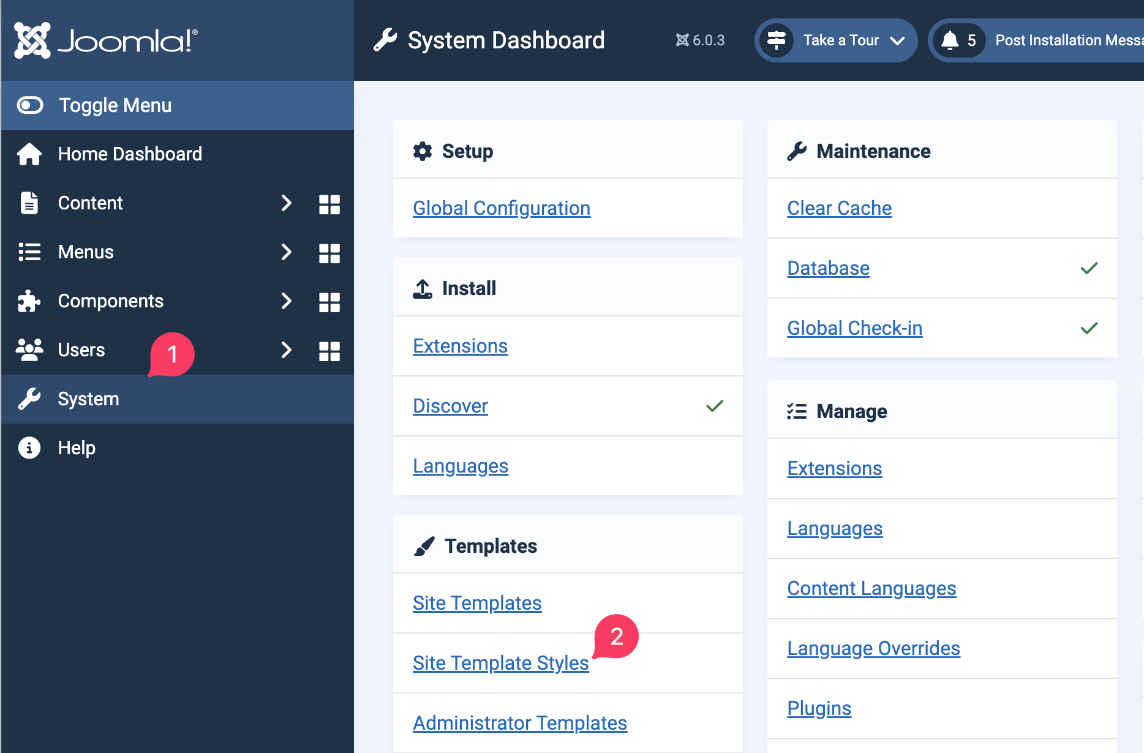Click the Joomla! logo
The image size is (1144, 753).
(104, 39)
